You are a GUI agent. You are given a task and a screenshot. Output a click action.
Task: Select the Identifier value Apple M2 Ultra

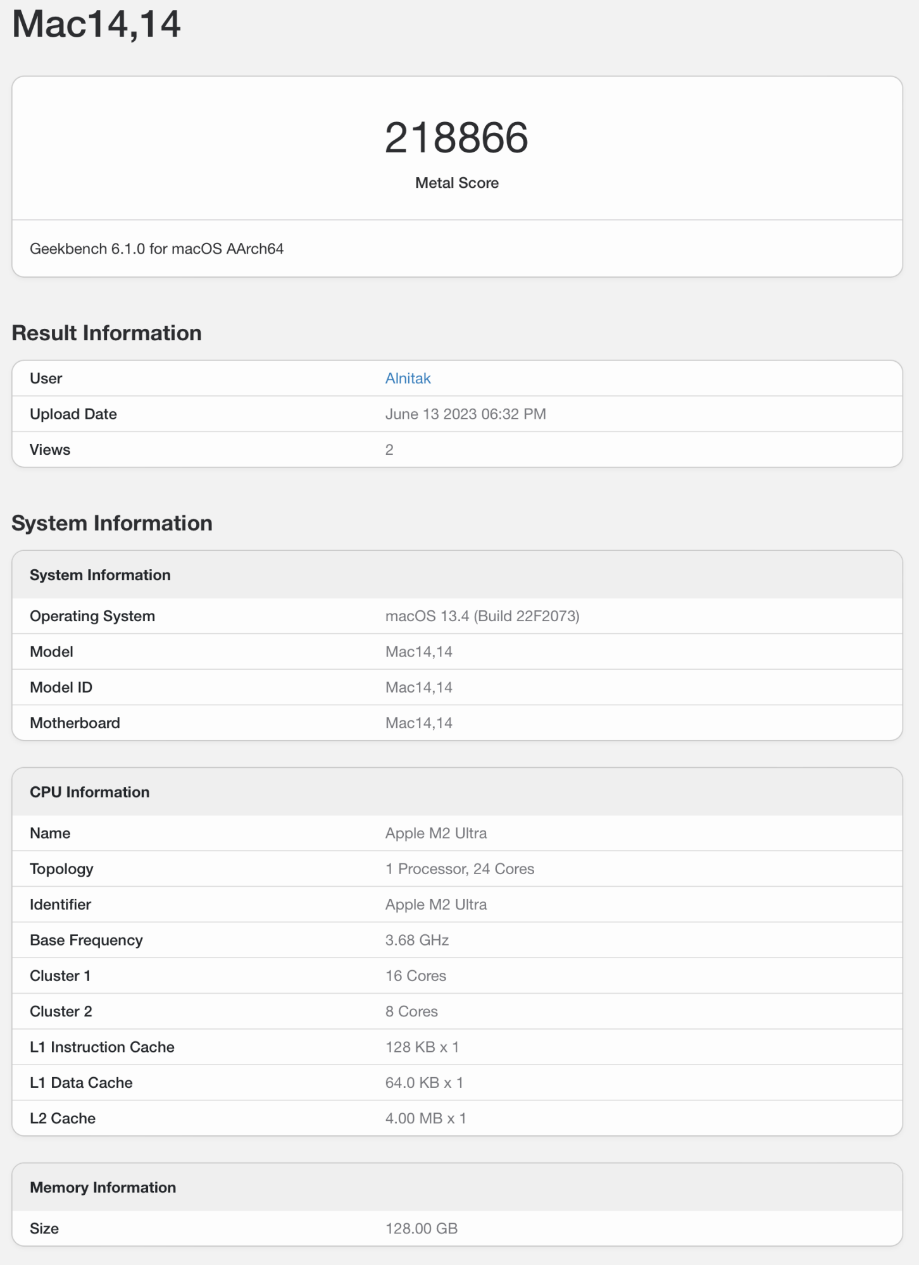tap(436, 904)
